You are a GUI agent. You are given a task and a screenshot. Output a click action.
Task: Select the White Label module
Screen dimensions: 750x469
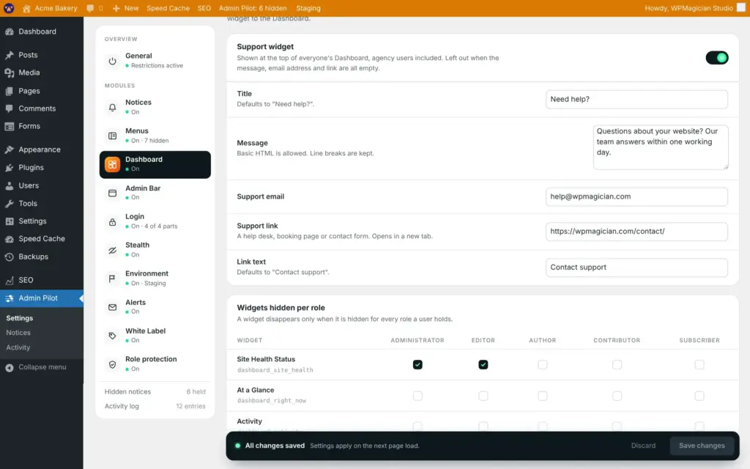click(x=155, y=336)
